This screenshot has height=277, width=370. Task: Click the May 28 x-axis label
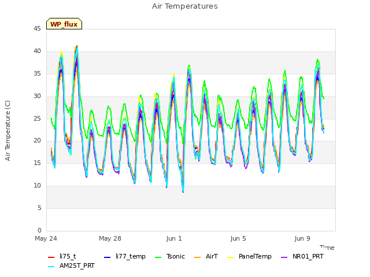click(x=110, y=238)
